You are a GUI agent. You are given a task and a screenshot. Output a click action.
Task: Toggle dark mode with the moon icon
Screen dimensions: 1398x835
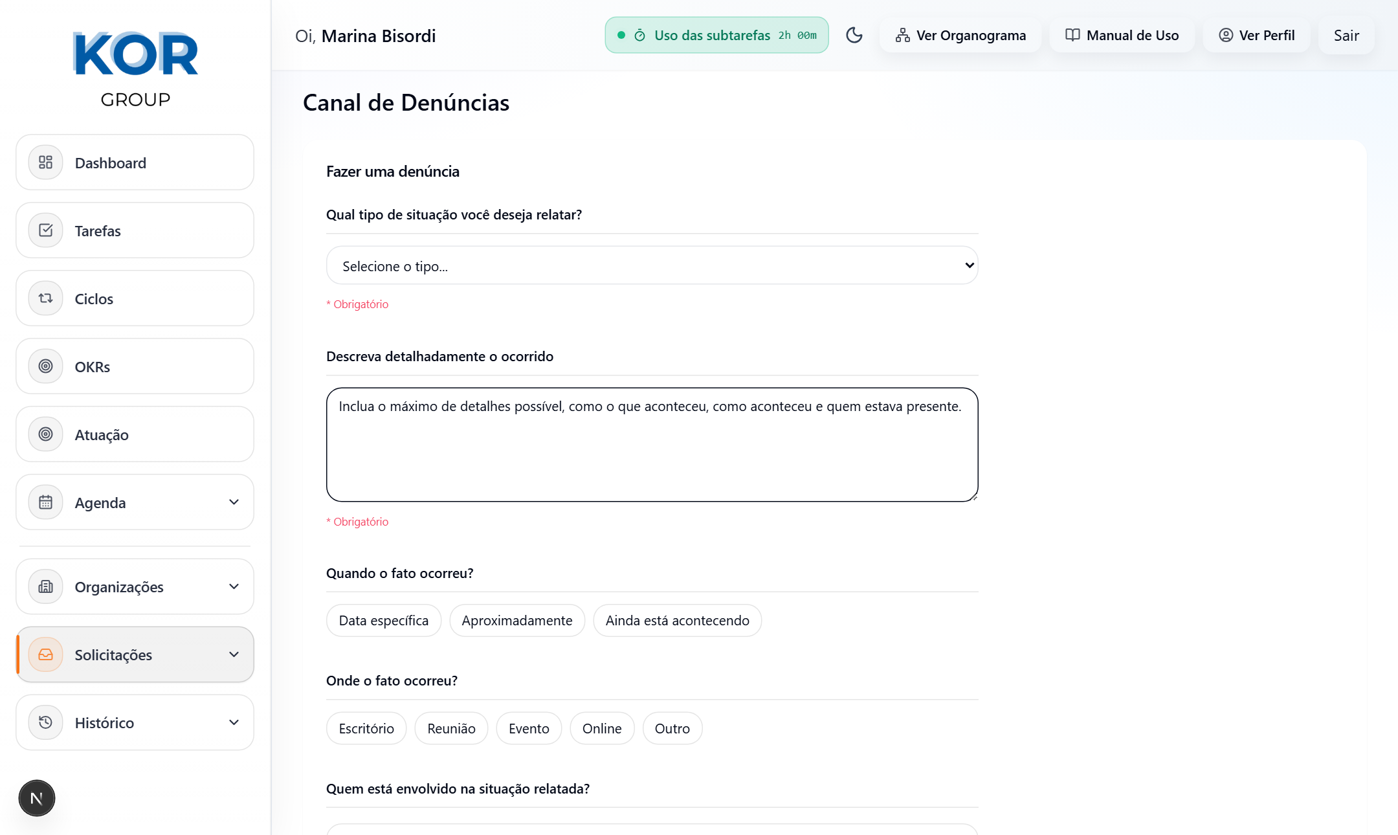[854, 35]
